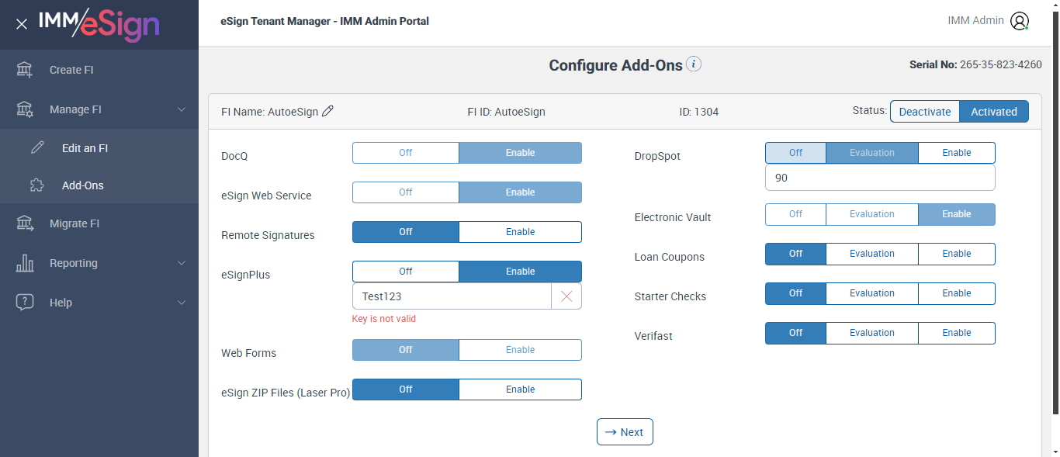Screen dimensions: 1060x457
Task: Click the Create FI bank icon
Action: click(x=25, y=70)
